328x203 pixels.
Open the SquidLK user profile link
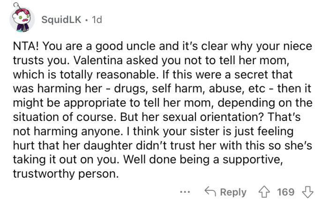coord(60,20)
